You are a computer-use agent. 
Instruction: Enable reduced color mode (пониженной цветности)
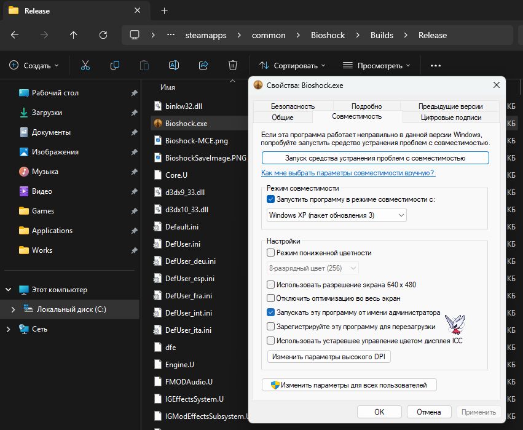270,253
